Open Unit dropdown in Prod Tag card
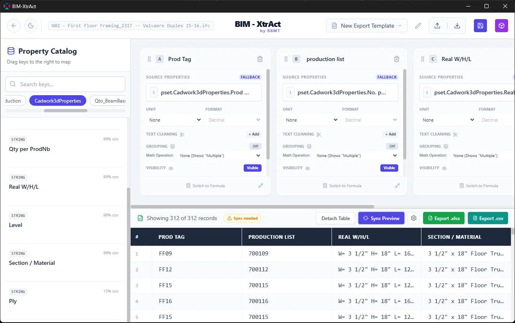The image size is (515, 323). [x=174, y=120]
